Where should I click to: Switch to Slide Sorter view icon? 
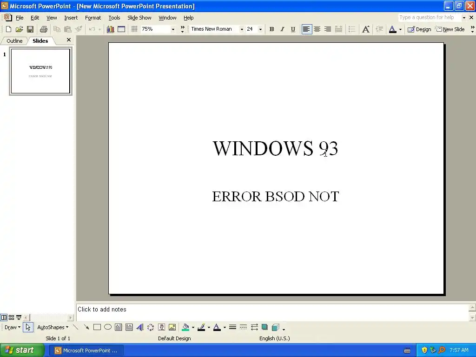click(11, 317)
